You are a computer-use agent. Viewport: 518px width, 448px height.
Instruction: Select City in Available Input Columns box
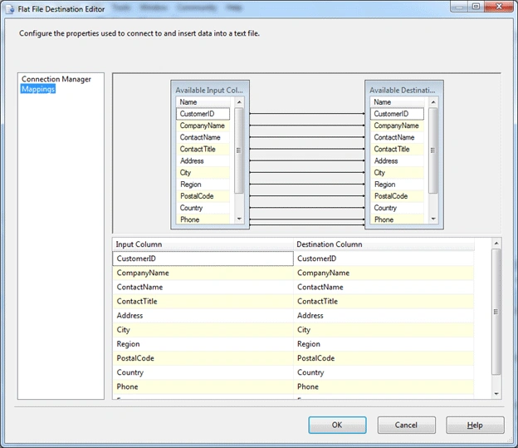(x=203, y=172)
